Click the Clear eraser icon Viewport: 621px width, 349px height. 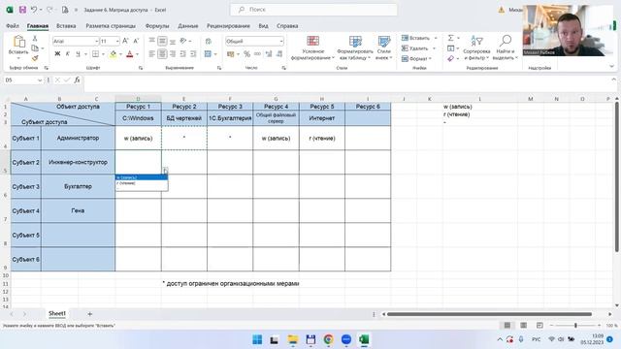click(450, 58)
